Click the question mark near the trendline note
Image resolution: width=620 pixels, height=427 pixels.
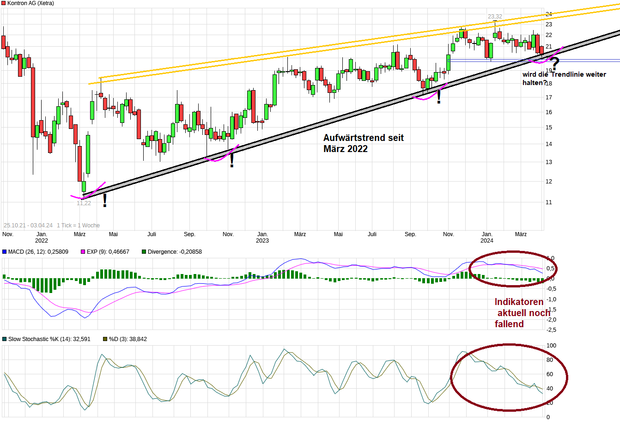pos(555,62)
